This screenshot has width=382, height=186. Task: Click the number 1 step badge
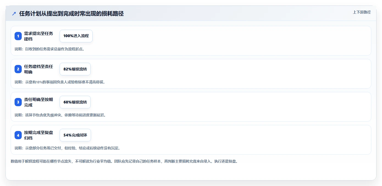18,36
